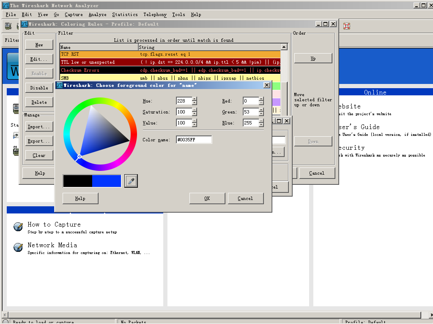
Task: Select the Checksum Errors rule row
Action: [170, 70]
